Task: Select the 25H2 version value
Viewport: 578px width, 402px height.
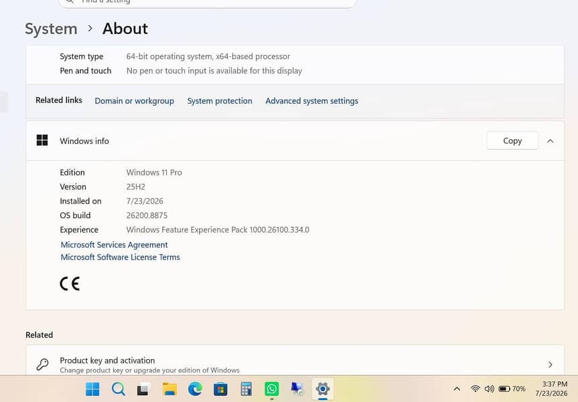Action: (136, 187)
